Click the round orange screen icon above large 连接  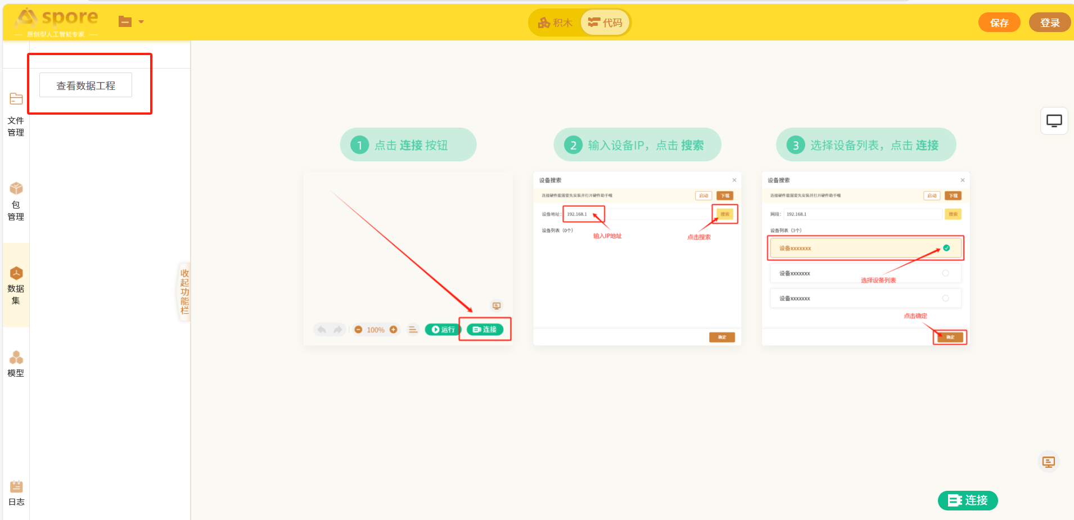click(1048, 462)
